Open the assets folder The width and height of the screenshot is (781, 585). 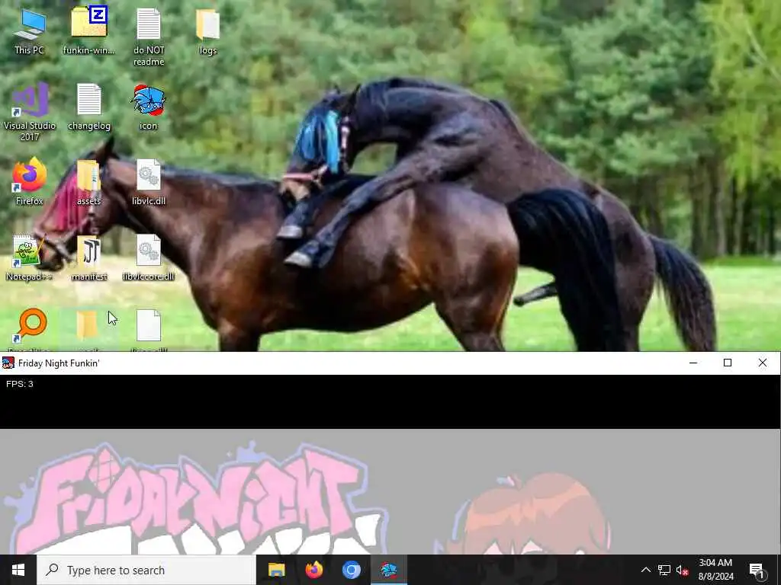click(89, 181)
